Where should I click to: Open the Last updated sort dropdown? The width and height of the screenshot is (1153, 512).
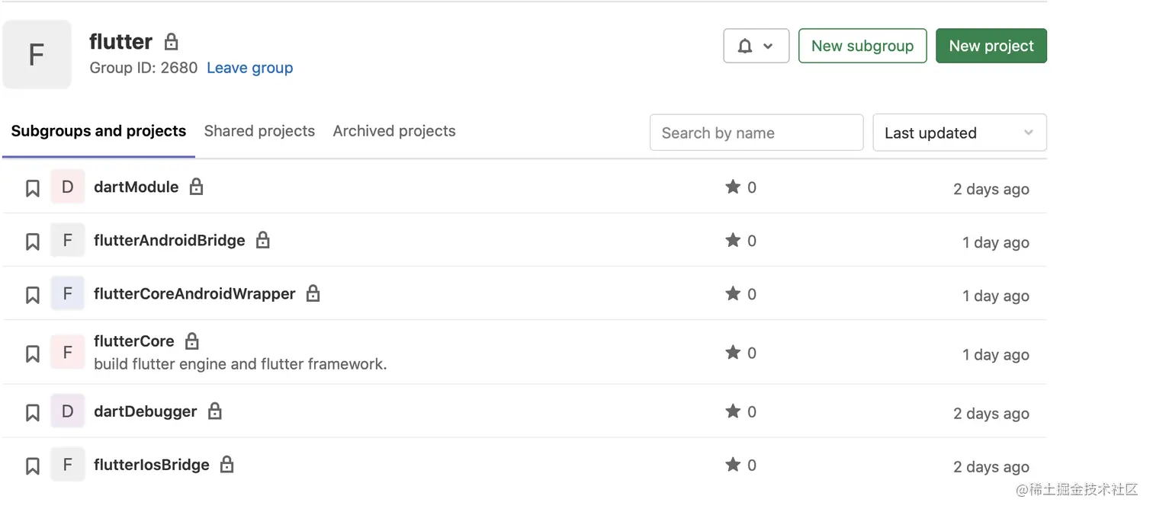(x=959, y=133)
